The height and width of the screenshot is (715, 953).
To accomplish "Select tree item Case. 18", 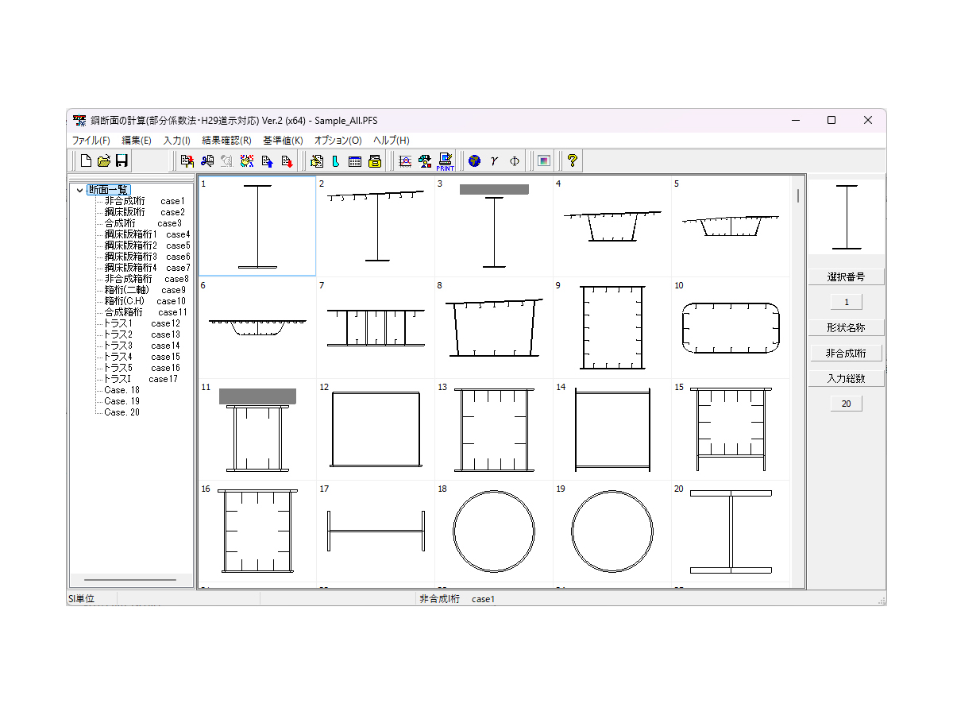I will [x=122, y=390].
